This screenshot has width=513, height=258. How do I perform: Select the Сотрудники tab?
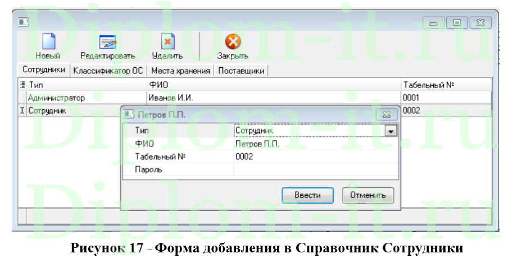tap(43, 70)
